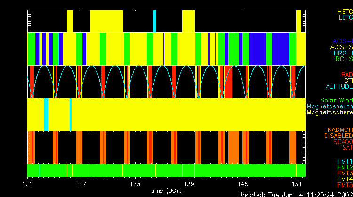Screen dimensions: 353x197
Task: Click the Solar Wind legend label
Action: coord(336,100)
